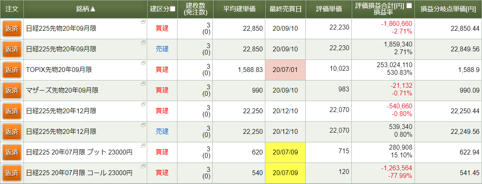
Task: Open popup icon in プット 23000円 row
Action: (143, 146)
